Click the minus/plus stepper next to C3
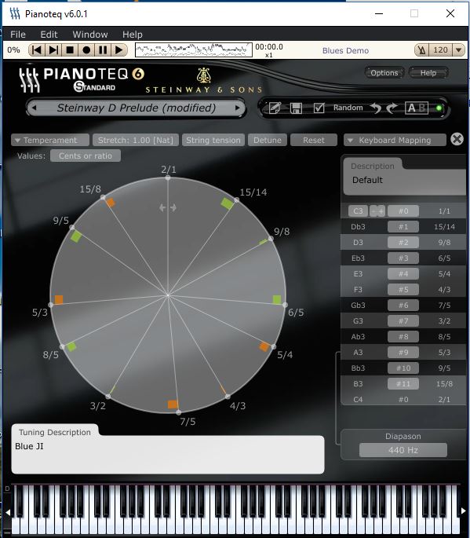Screen dimensions: 470x538 pyautogui.click(x=377, y=211)
